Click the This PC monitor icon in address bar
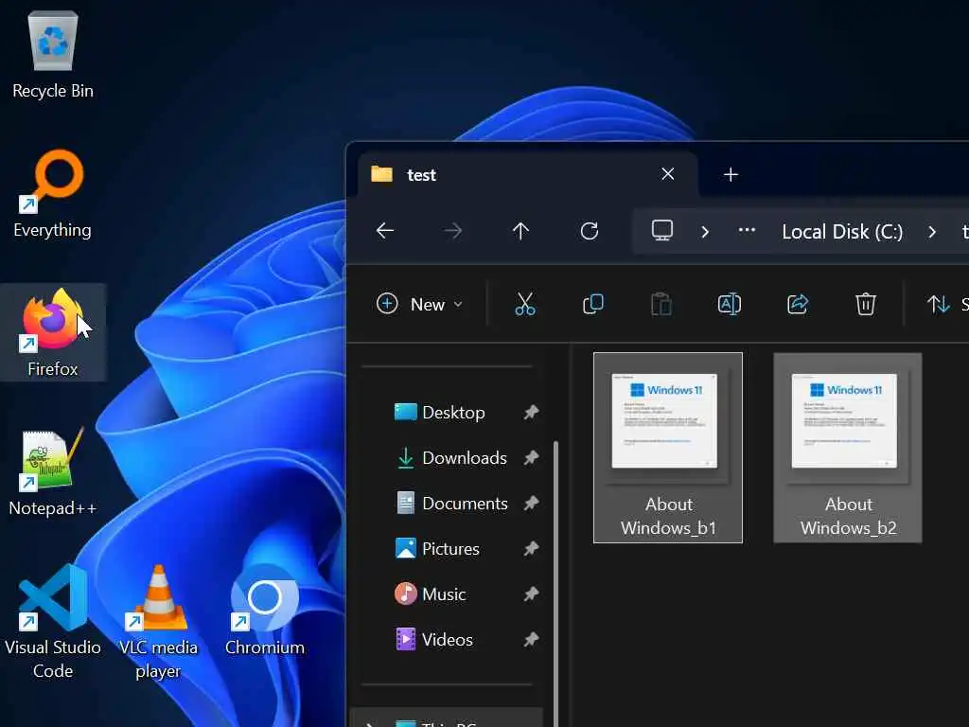Image resolution: width=969 pixels, height=727 pixels. click(x=661, y=231)
